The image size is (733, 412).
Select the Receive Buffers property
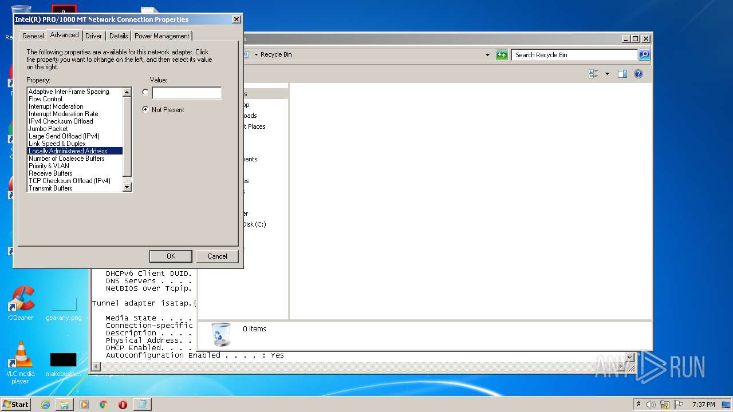point(75,173)
